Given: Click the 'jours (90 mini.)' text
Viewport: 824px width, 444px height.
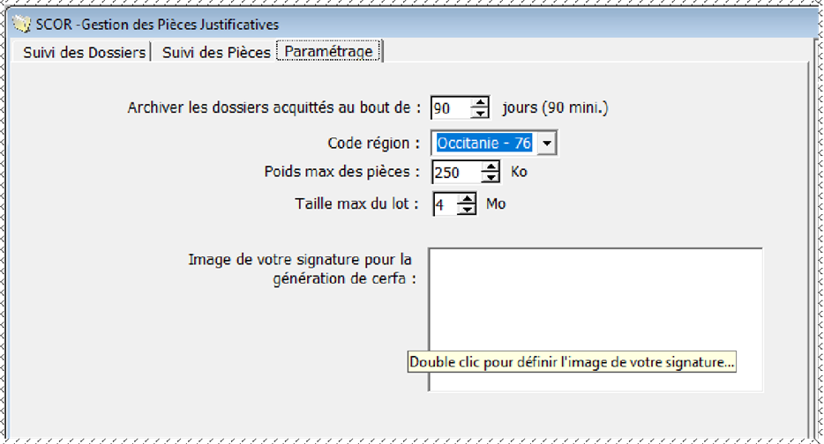Looking at the screenshot, I should [556, 107].
